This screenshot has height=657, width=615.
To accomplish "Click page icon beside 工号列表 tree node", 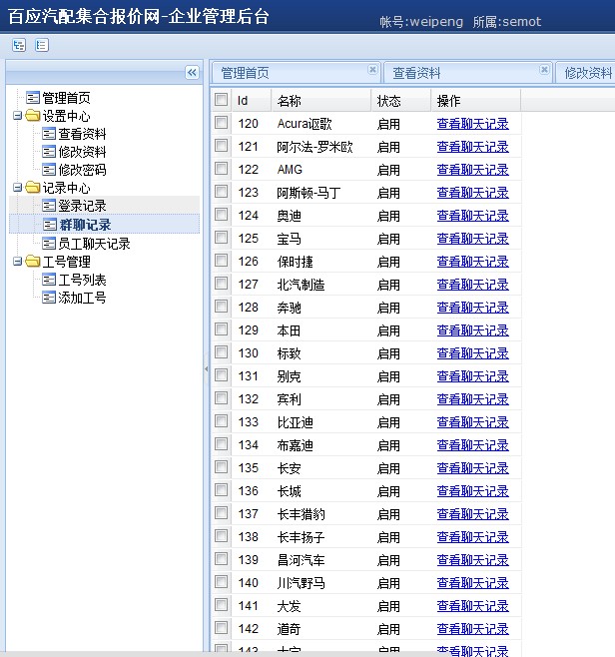I will coord(49,280).
